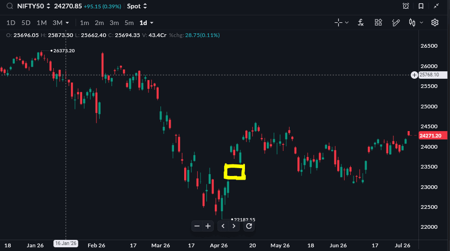Click the +95.15 (0.39%) change text
Image resolution: width=450 pixels, height=251 pixels.
103,6
